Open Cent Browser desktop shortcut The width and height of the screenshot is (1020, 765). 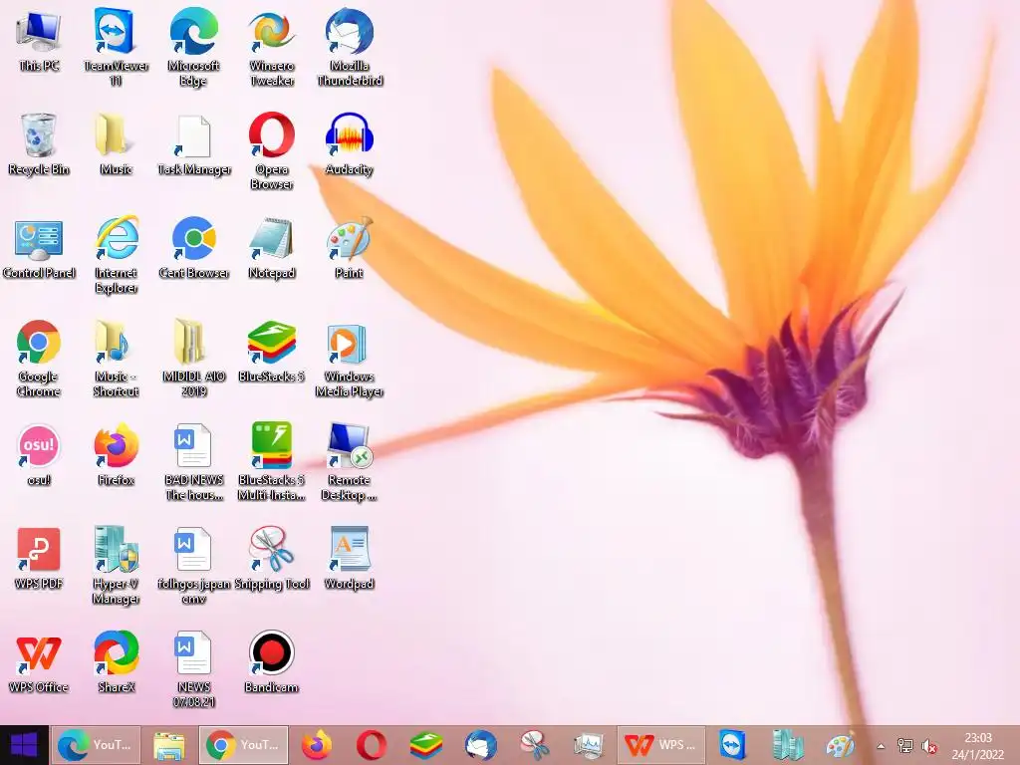194,248
